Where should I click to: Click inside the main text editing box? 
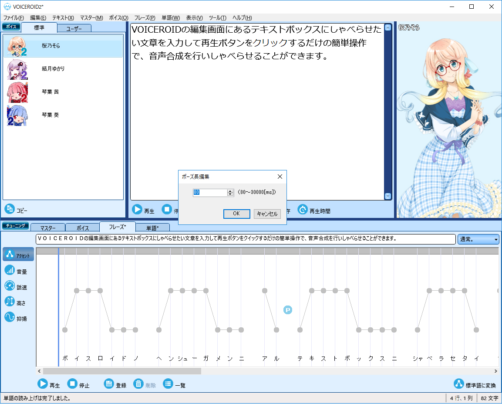257,112
